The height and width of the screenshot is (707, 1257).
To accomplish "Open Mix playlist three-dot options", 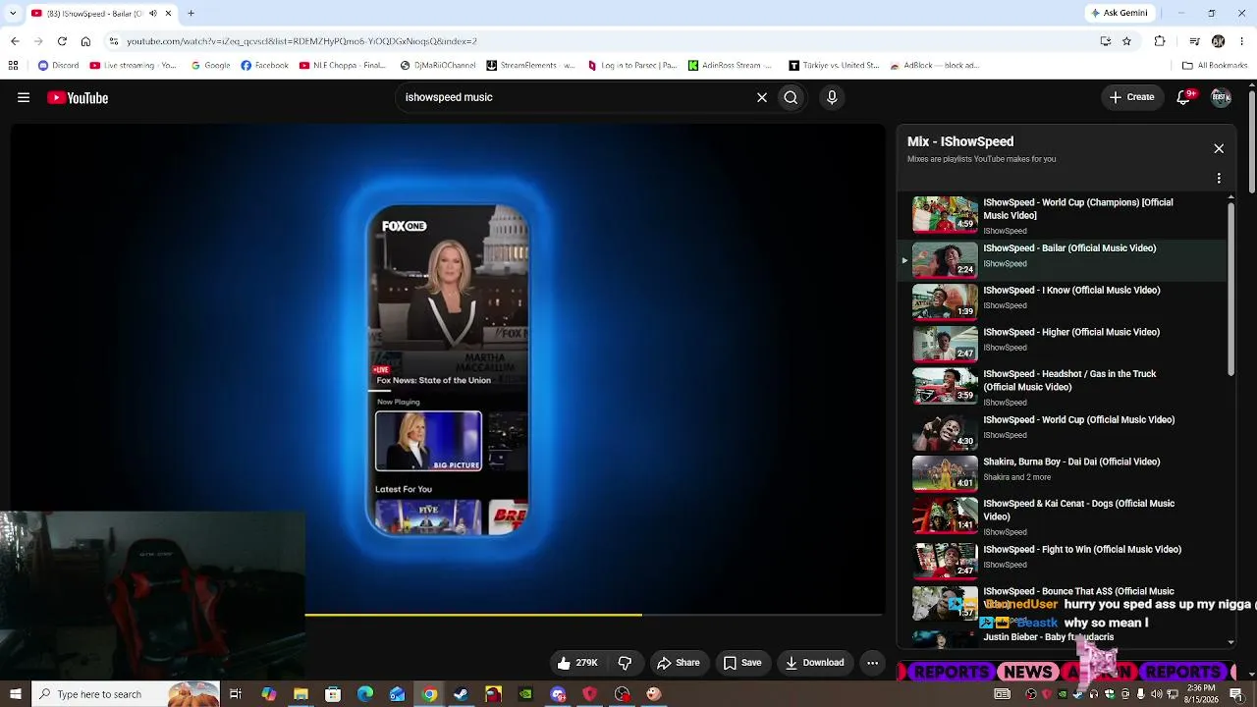I will [1219, 179].
